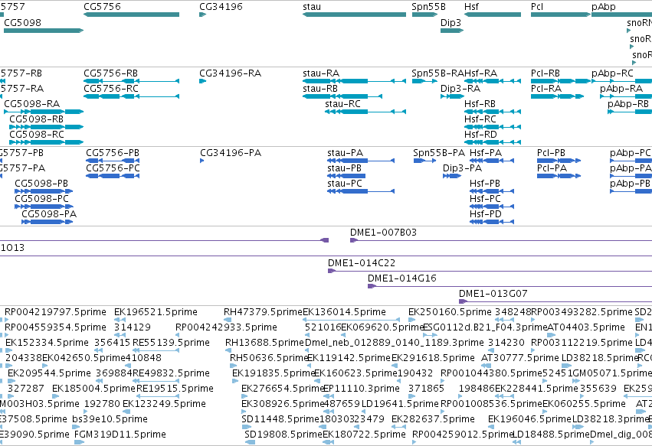
Task: Select protein CG5756-PB
Action: pyautogui.click(x=113, y=161)
